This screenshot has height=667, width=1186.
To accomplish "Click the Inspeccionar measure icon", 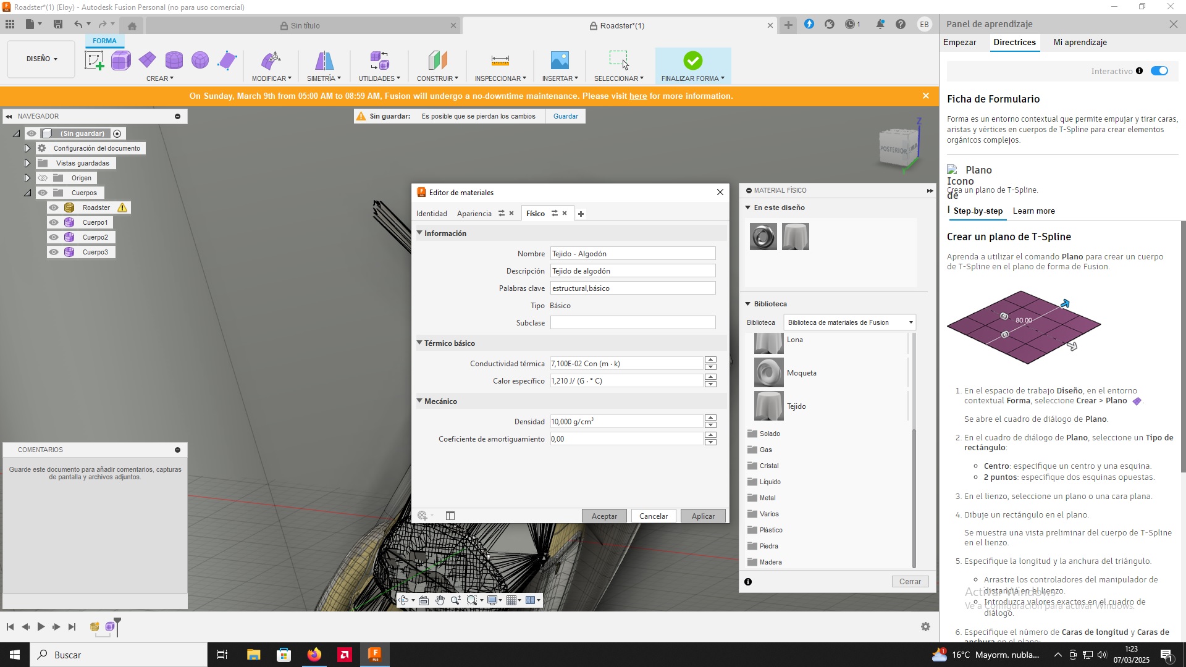I will (500, 61).
